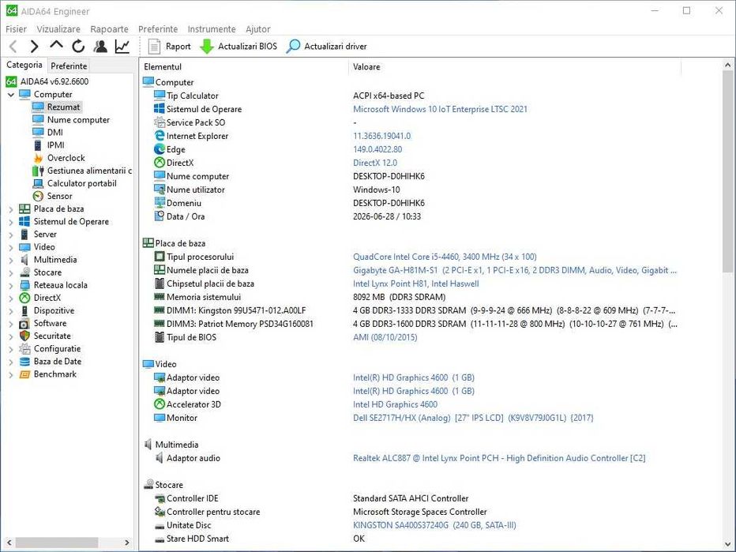The image size is (736, 552).
Task: Click the graph chart toolbar icon
Action: coord(122,47)
